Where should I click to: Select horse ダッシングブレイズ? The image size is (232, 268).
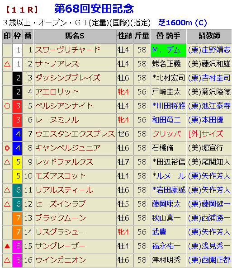(67, 78)
